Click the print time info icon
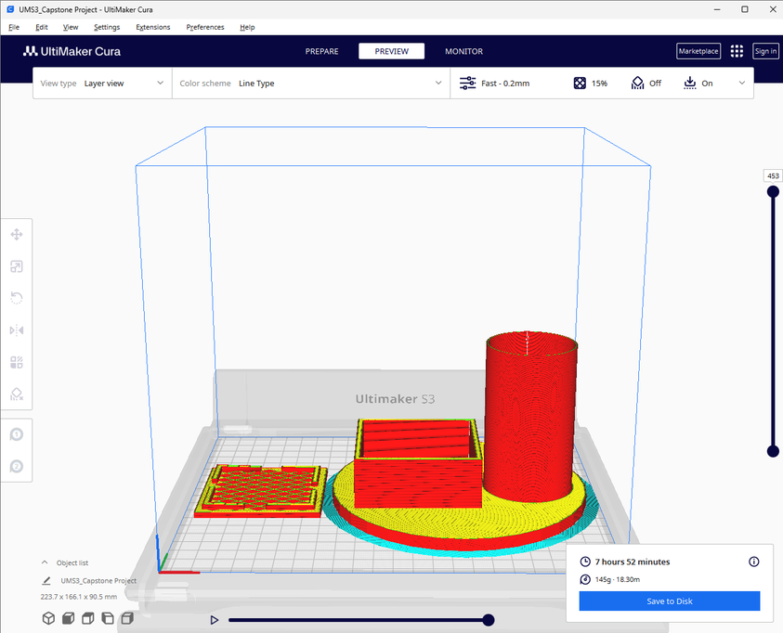Viewport: 783px width, 633px height. [753, 562]
